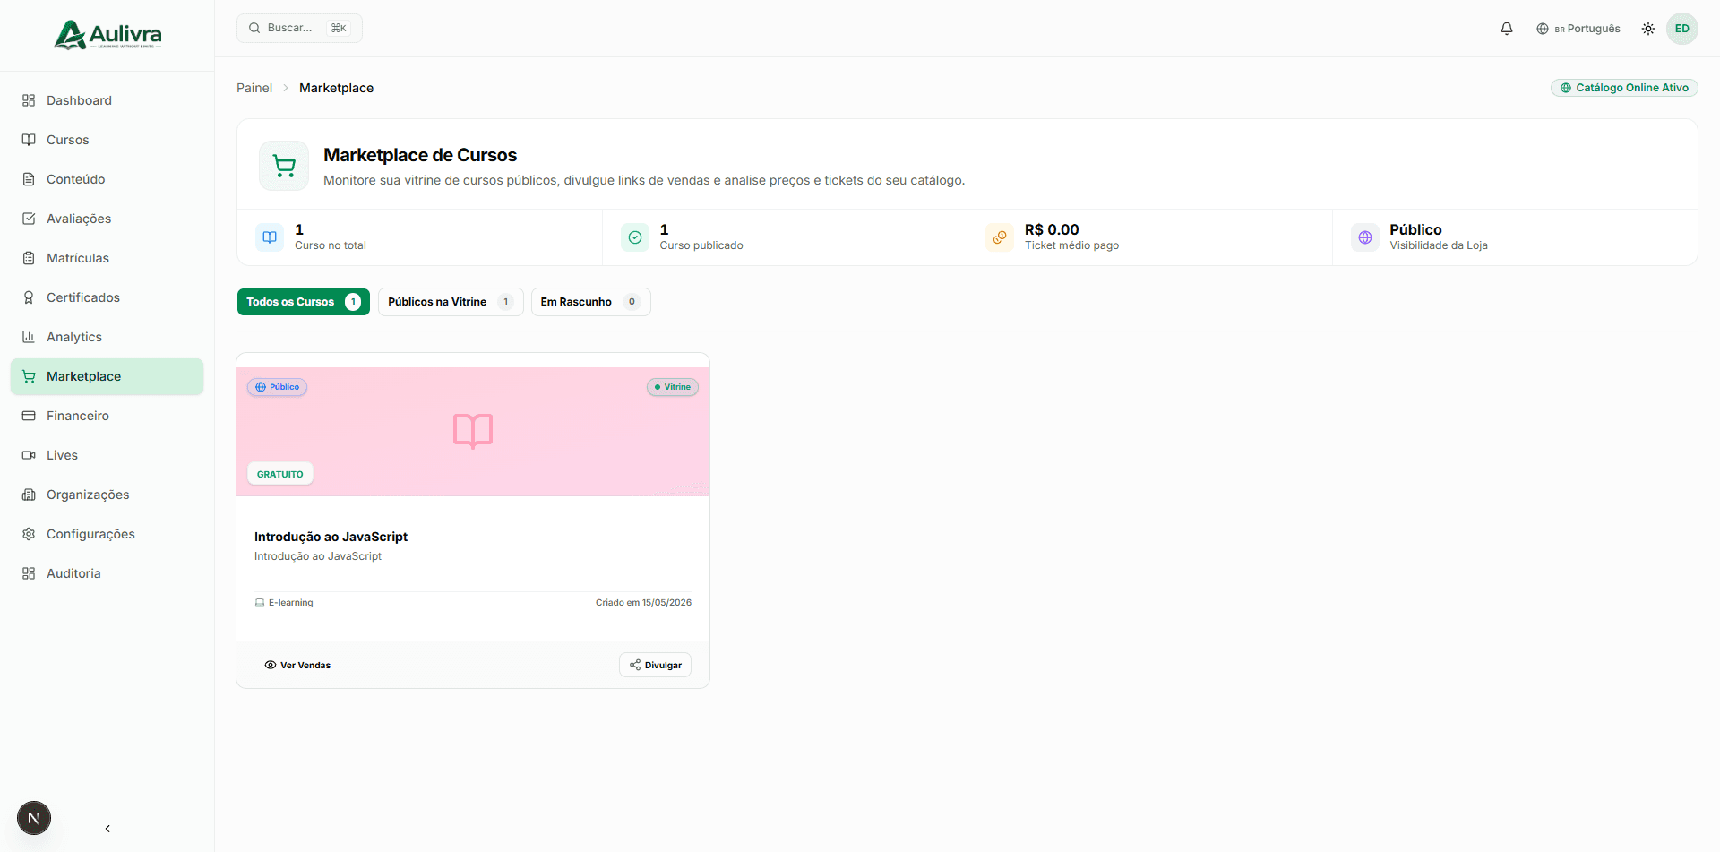Open the pink course thumbnail
This screenshot has height=852, width=1720.
coord(473,432)
